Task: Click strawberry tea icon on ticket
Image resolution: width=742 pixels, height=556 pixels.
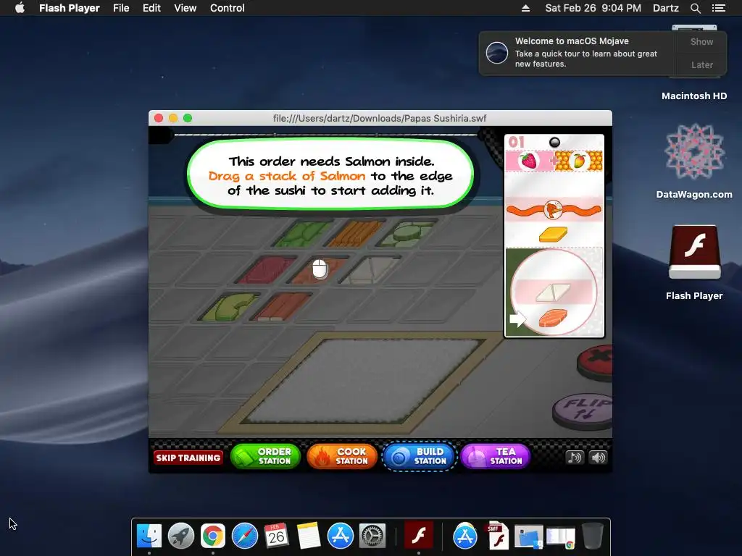Action: (529, 161)
